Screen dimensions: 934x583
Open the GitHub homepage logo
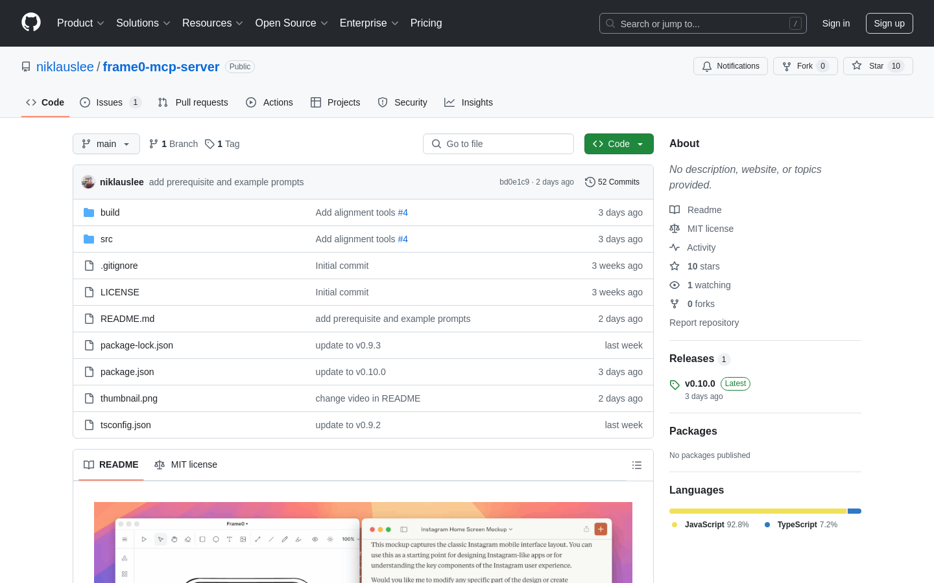pyautogui.click(x=31, y=23)
